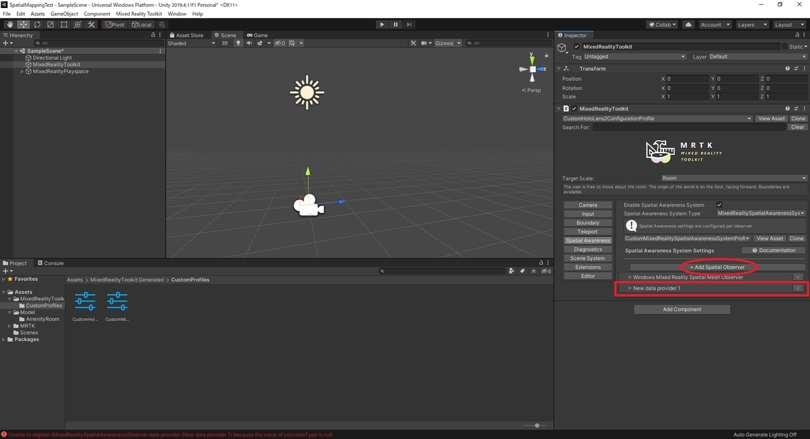Open the Shaded draw mode dropdown
The width and height of the screenshot is (810, 439).
192,43
